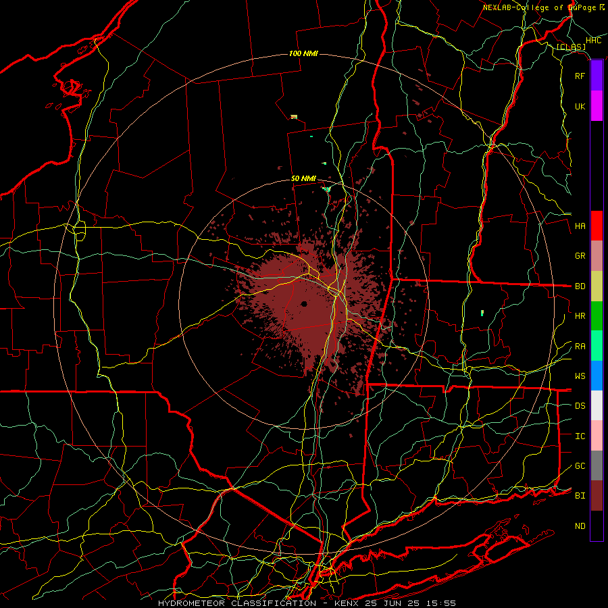This screenshot has width=608, height=608.
Task: Click the RF legend label
Action: point(580,76)
